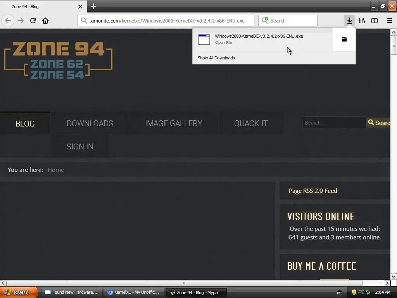
Task: Open the Downloads toolbar button
Action: pos(349,21)
